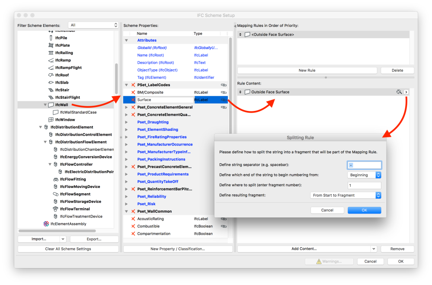
Task: Click New Property / Classification... button
Action: pos(178,249)
